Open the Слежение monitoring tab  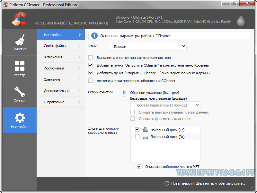click(x=61, y=79)
